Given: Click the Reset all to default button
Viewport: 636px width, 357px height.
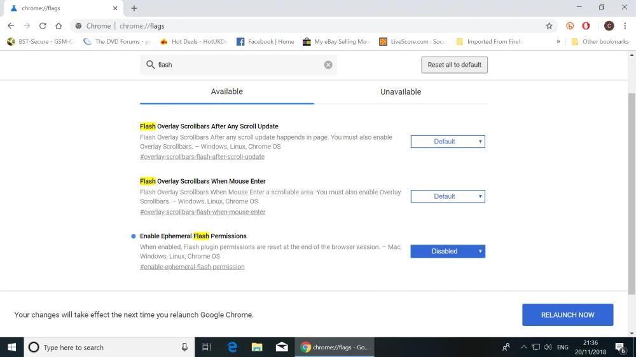Looking at the screenshot, I should pos(454,65).
